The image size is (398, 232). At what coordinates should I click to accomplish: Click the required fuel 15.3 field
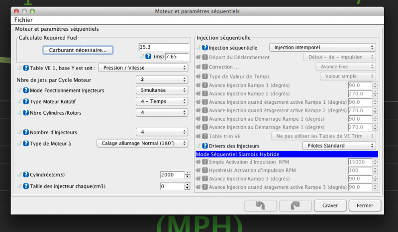click(x=164, y=47)
